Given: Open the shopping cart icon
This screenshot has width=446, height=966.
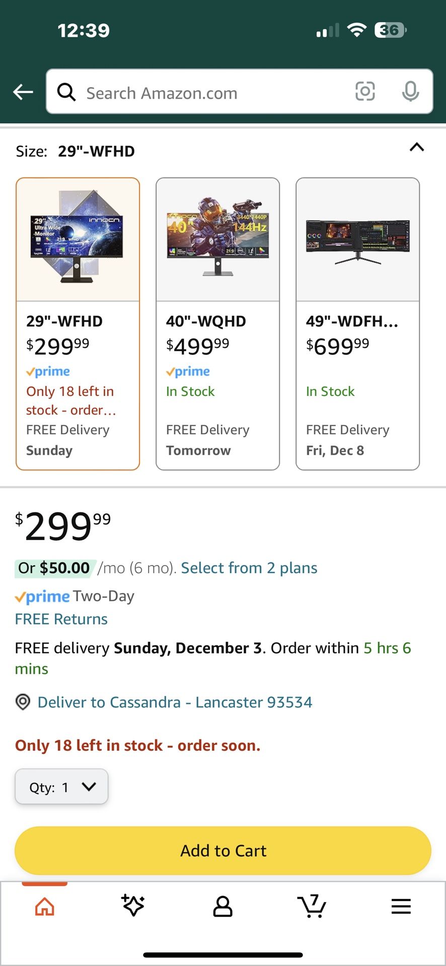Looking at the screenshot, I should click(x=312, y=906).
